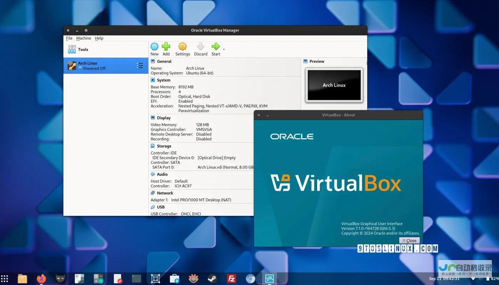Image resolution: width=499 pixels, height=285 pixels.
Task: Open the Calendar app in taskbar
Action: tap(79, 279)
